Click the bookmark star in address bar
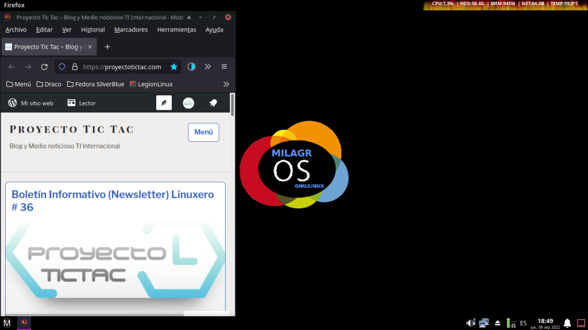 pos(173,67)
